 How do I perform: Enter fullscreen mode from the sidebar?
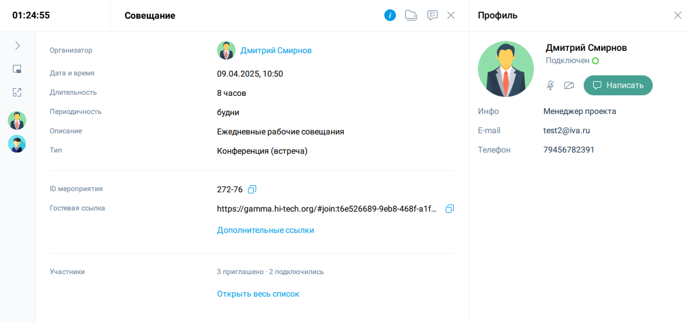(x=18, y=92)
